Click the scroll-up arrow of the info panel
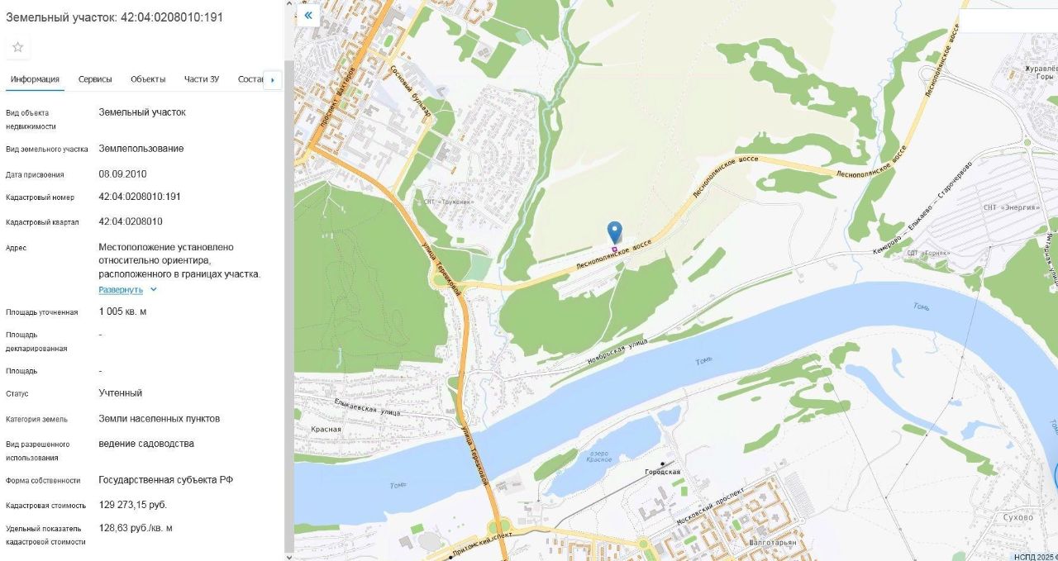This screenshot has height=561, width=1058. tap(288, 5)
